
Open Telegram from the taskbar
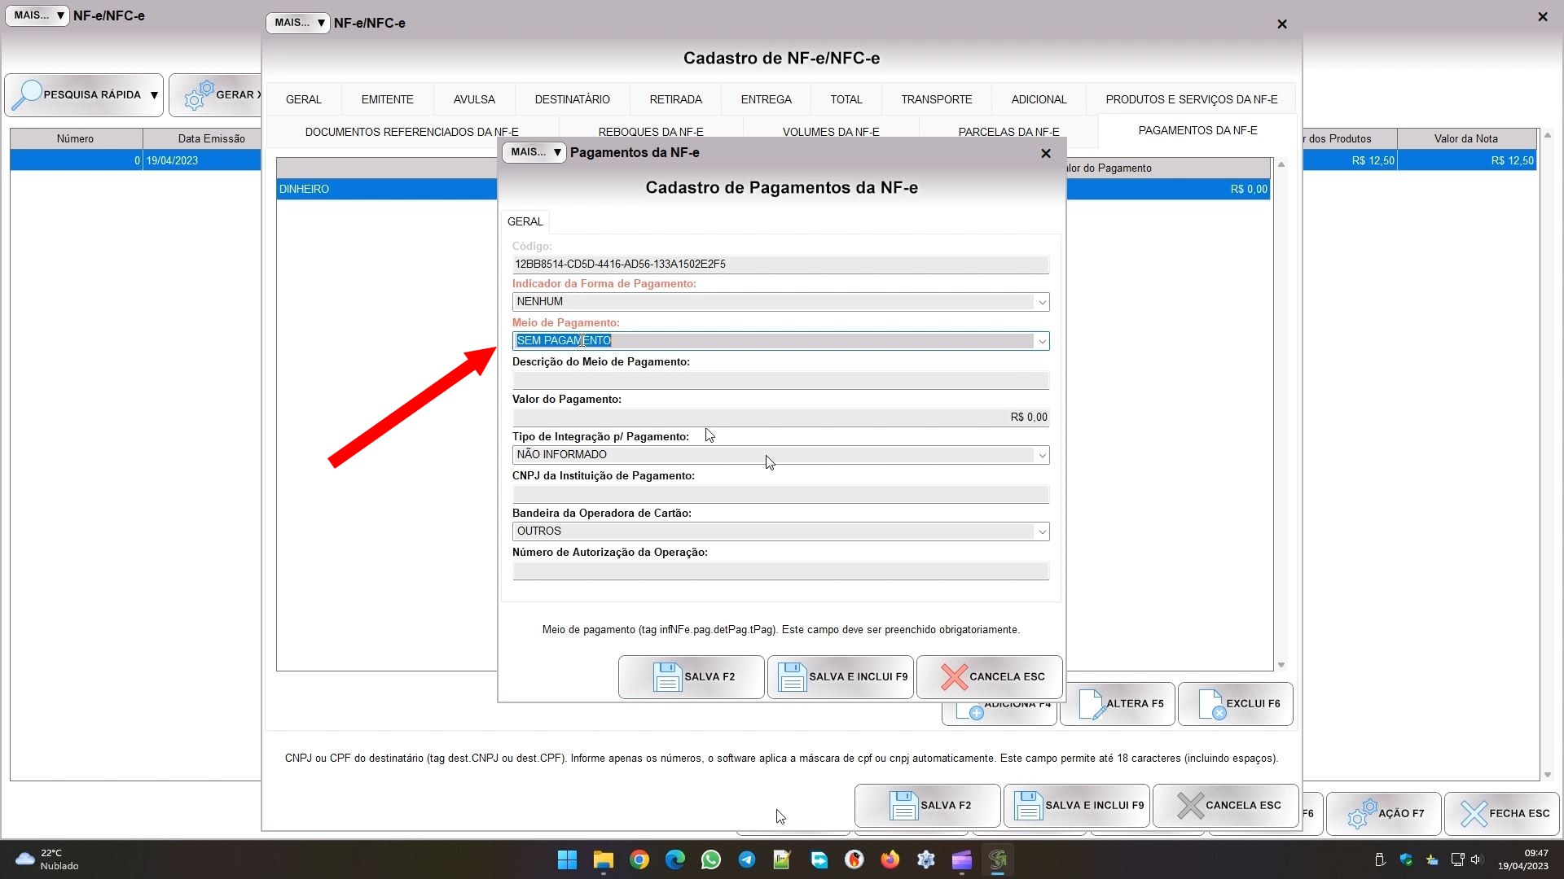tap(746, 860)
